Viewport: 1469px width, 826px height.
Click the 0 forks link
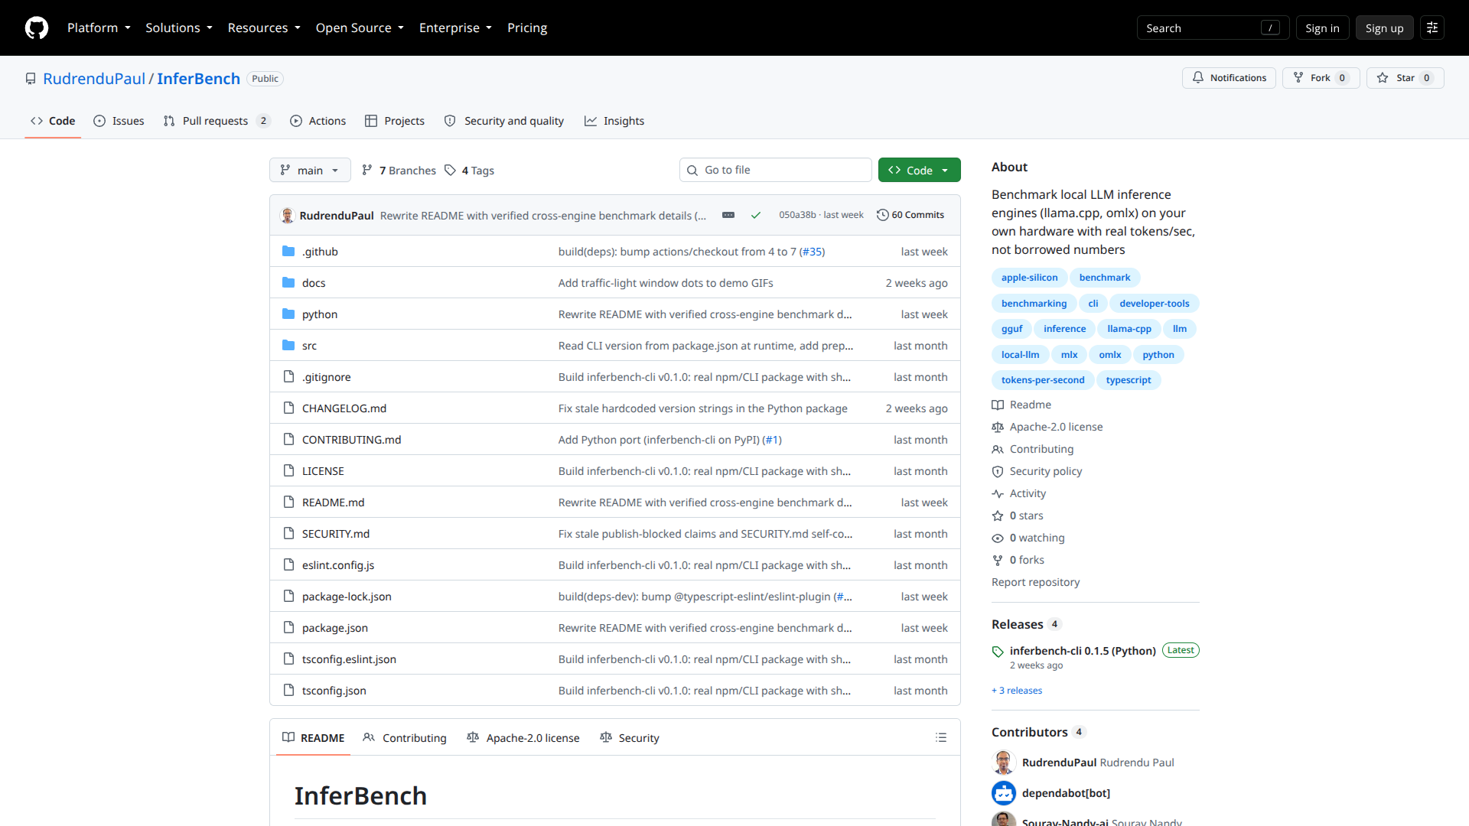click(x=1027, y=561)
